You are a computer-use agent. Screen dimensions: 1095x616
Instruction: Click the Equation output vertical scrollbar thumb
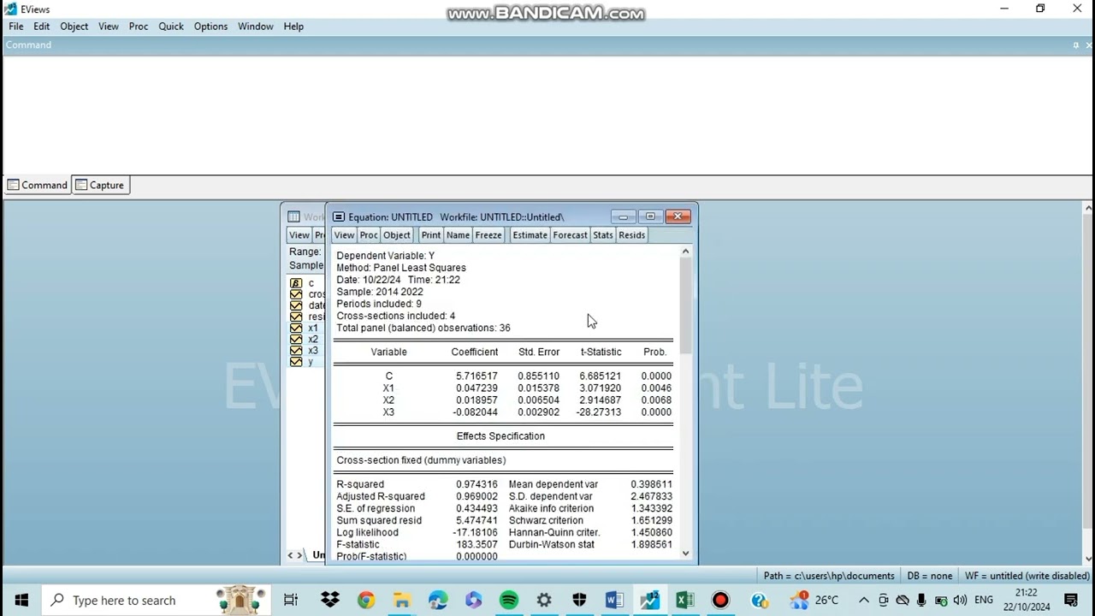coord(685,305)
